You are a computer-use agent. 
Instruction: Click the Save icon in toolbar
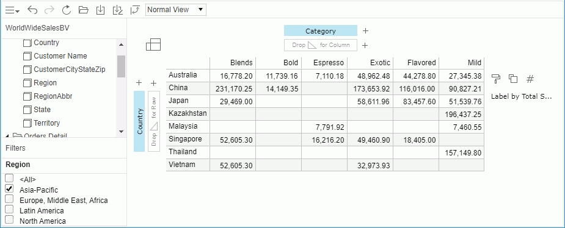point(101,10)
